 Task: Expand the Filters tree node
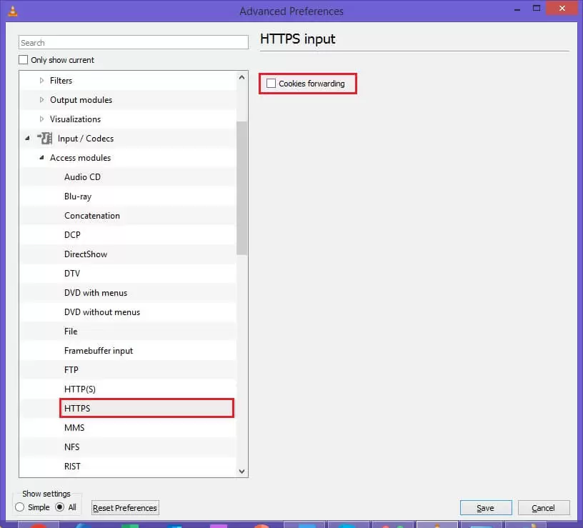tap(41, 80)
